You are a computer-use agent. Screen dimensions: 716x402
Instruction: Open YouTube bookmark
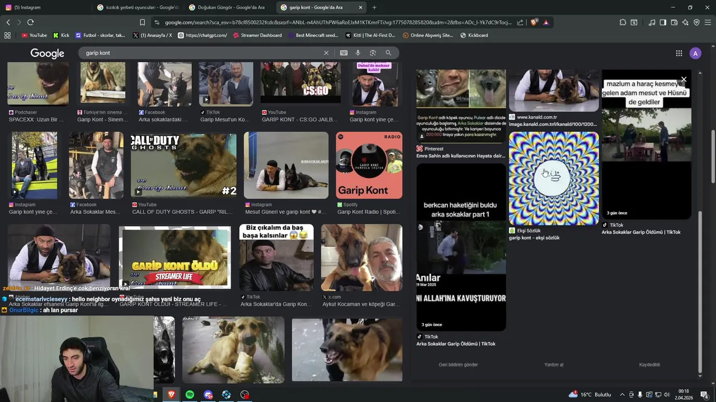[x=34, y=35]
